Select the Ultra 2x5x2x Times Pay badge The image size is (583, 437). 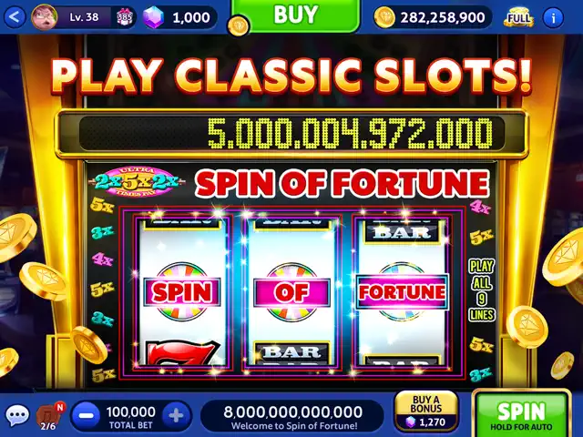(136, 182)
